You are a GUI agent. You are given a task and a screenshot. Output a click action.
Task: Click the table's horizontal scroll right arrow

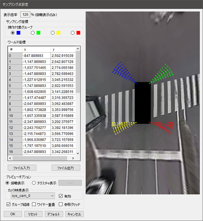(73, 158)
